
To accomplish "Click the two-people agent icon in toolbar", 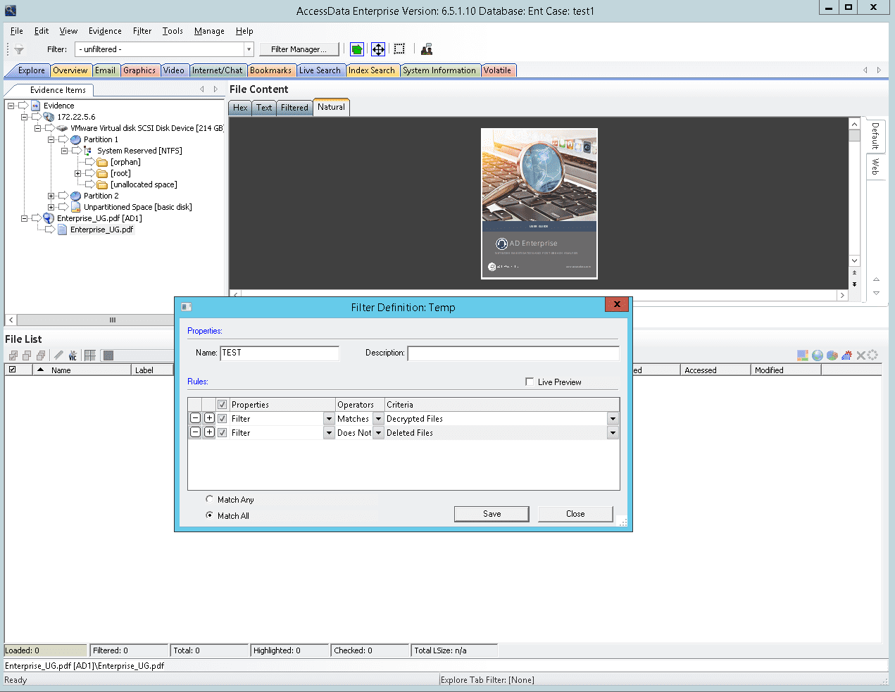I will coord(427,49).
